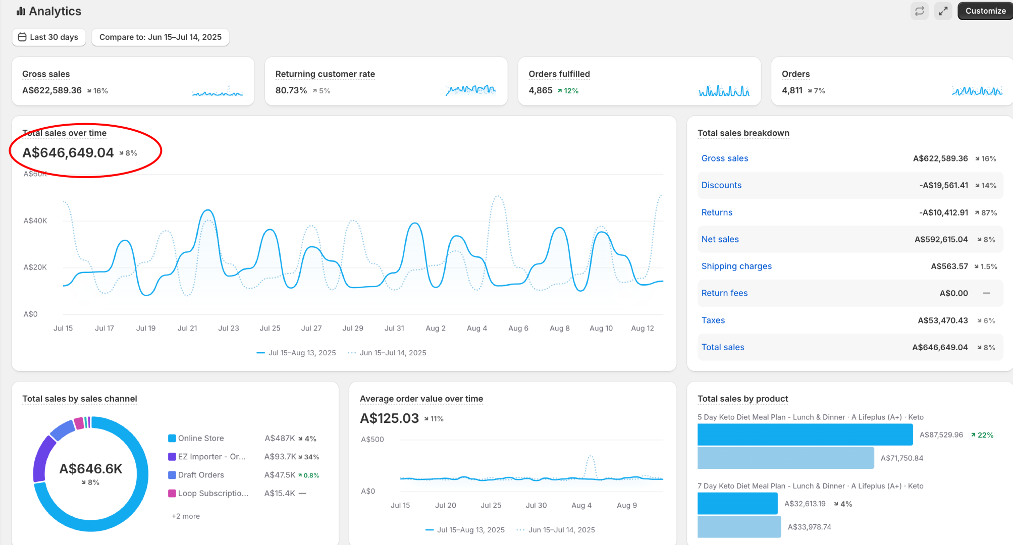Click the calendar icon on Last 30 days
1013x545 pixels.
(22, 37)
